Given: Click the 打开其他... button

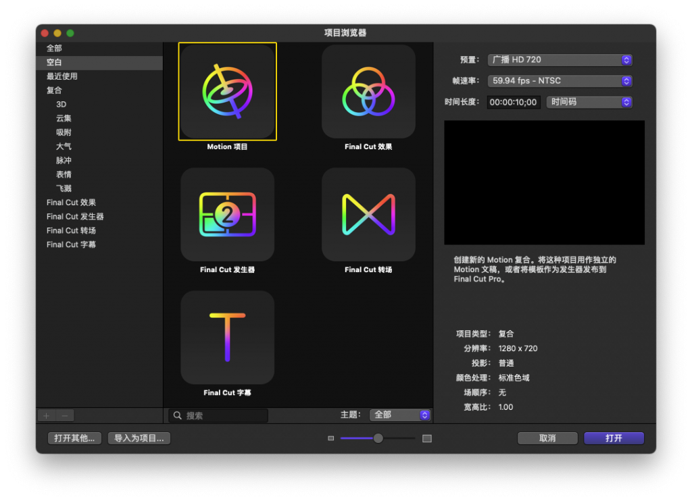Looking at the screenshot, I should (x=74, y=438).
